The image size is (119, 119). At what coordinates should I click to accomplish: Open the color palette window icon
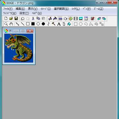pos(71,19)
